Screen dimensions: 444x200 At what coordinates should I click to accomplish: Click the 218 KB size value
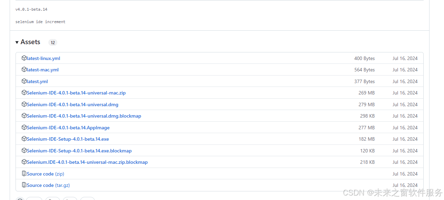tap(367, 162)
